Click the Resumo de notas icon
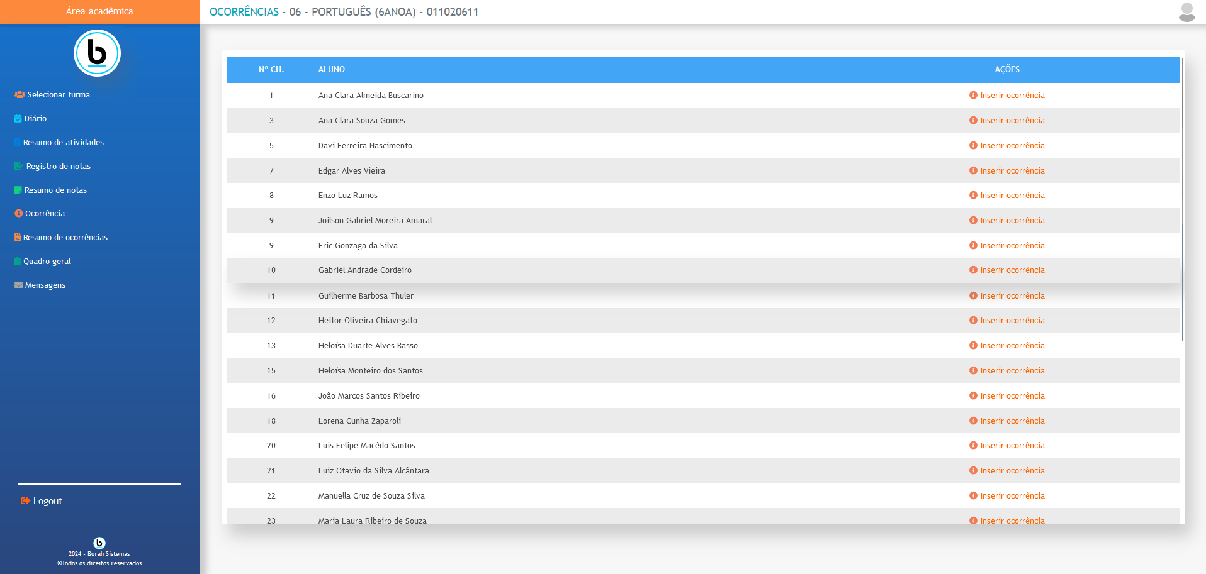This screenshot has width=1206, height=574. point(18,190)
